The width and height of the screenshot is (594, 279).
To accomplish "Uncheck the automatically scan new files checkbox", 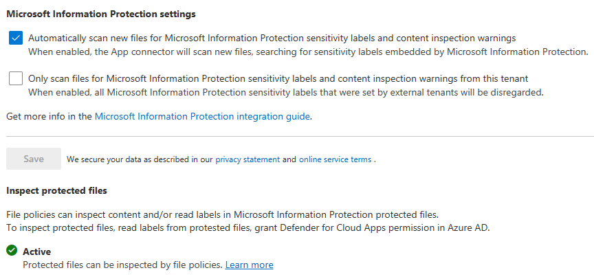I will pos(16,38).
